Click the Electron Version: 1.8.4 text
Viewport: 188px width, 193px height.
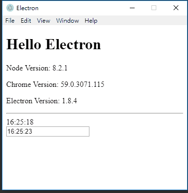[x=41, y=101]
